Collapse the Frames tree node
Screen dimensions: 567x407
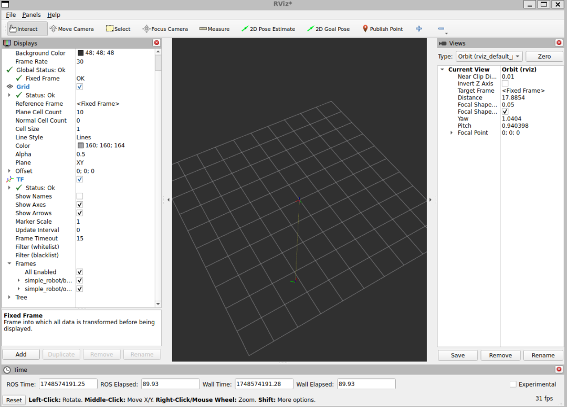(9, 263)
